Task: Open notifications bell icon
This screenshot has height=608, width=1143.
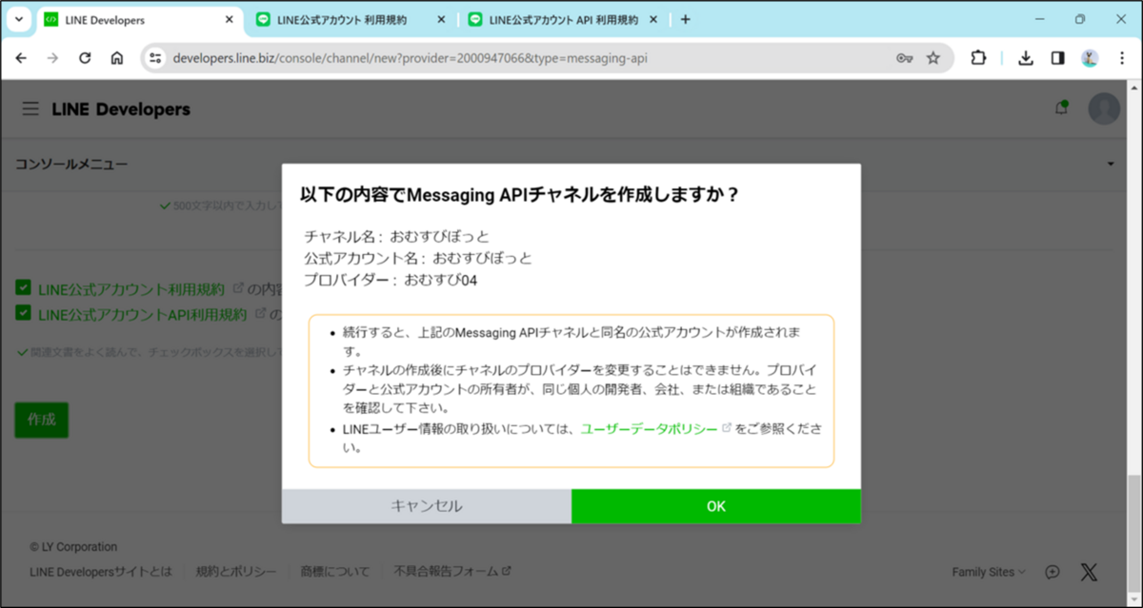Action: (x=1061, y=108)
